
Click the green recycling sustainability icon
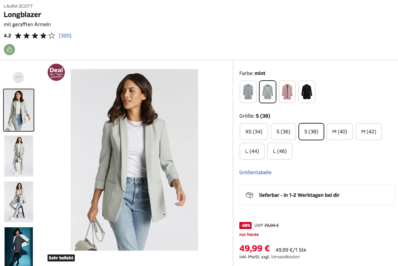(x=9, y=50)
